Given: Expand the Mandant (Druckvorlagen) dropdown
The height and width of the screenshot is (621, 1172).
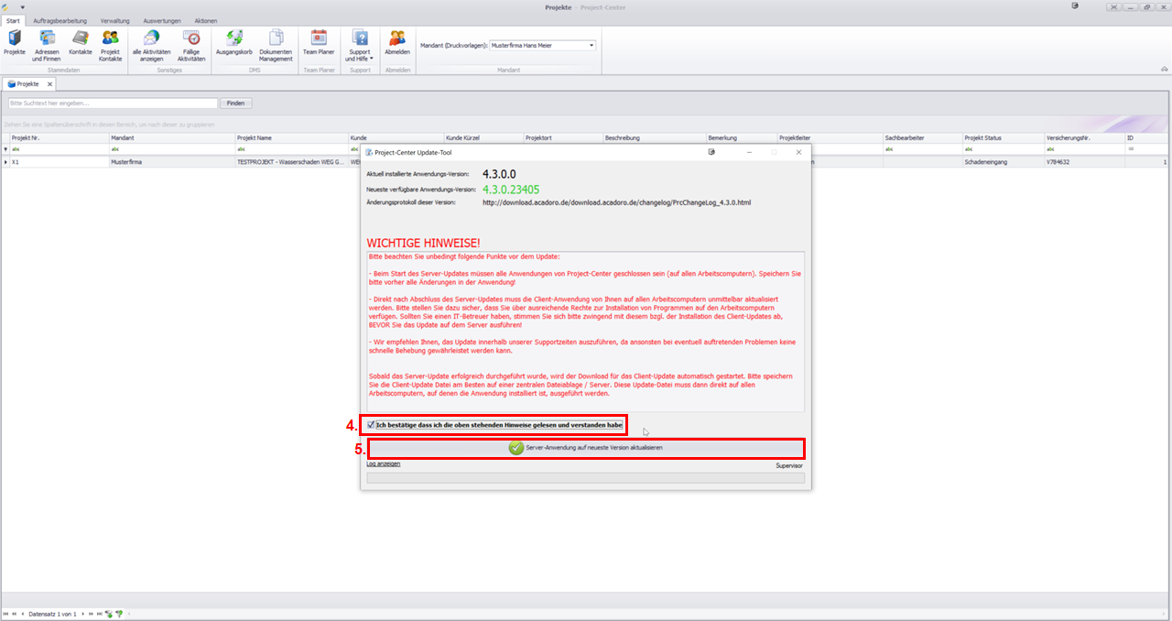Looking at the screenshot, I should tap(591, 45).
